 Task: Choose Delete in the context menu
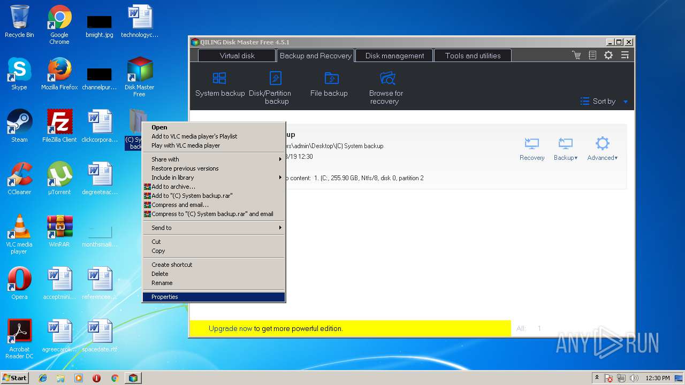click(x=214, y=274)
